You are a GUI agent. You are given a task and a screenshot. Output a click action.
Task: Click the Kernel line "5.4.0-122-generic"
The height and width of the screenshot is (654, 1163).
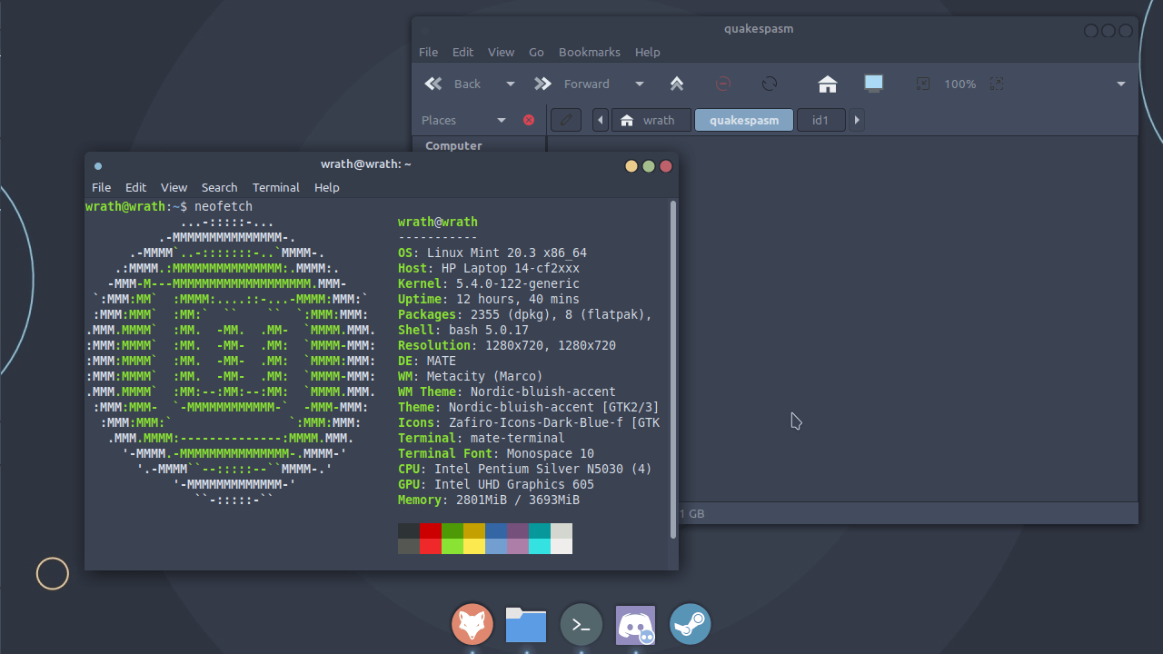point(518,283)
